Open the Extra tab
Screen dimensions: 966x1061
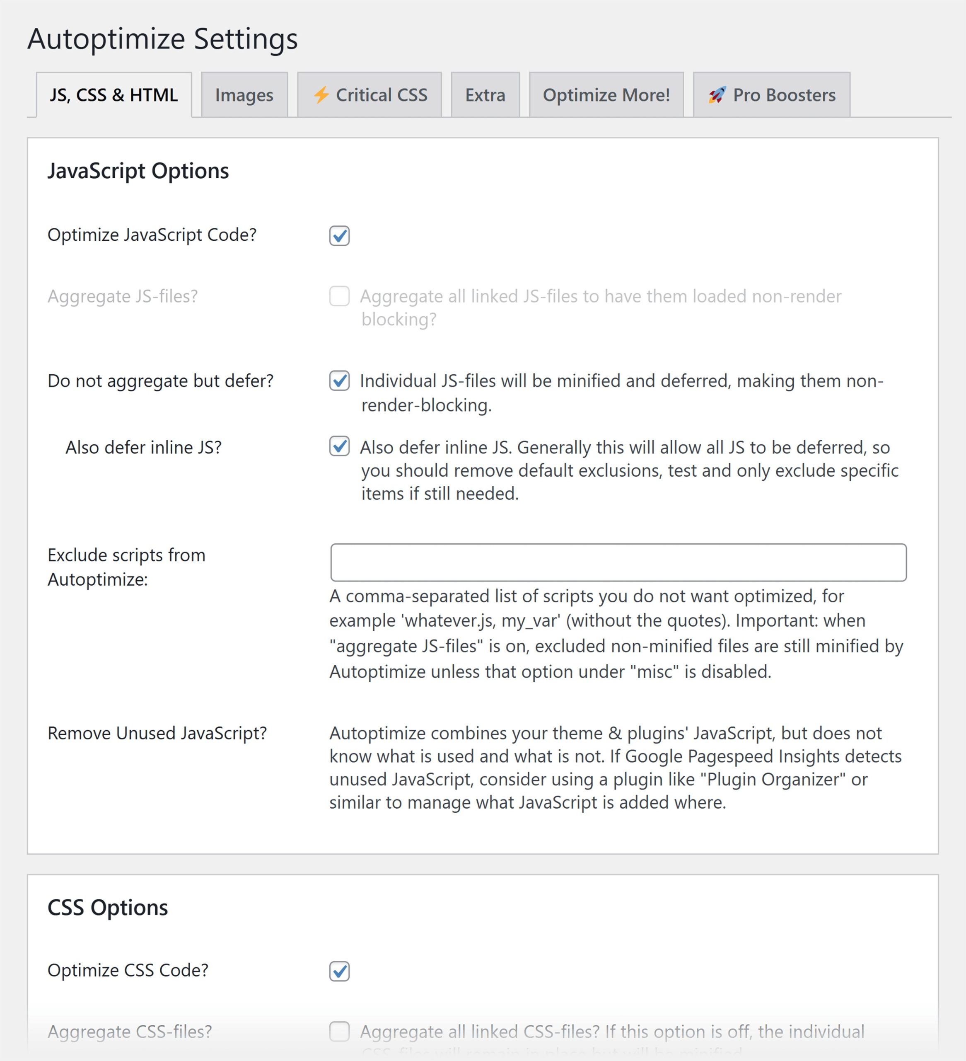tap(485, 95)
